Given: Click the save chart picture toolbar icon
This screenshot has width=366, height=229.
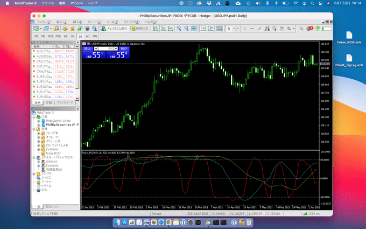Looking at the screenshot, I should tap(219, 29).
